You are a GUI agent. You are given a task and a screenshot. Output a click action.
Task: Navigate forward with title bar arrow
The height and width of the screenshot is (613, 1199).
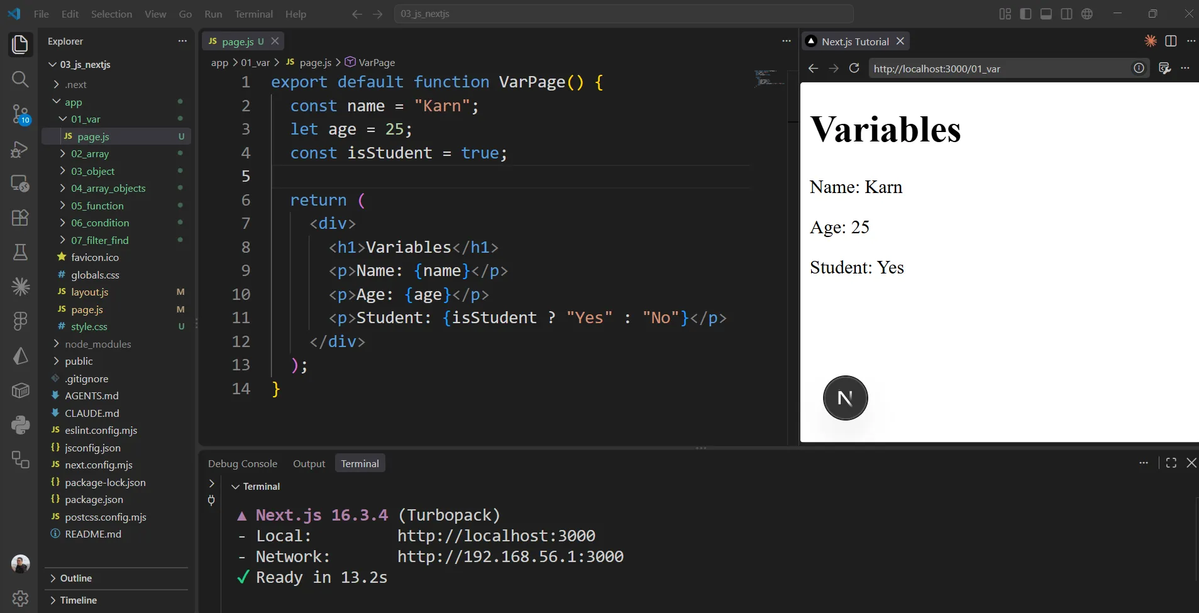(377, 14)
